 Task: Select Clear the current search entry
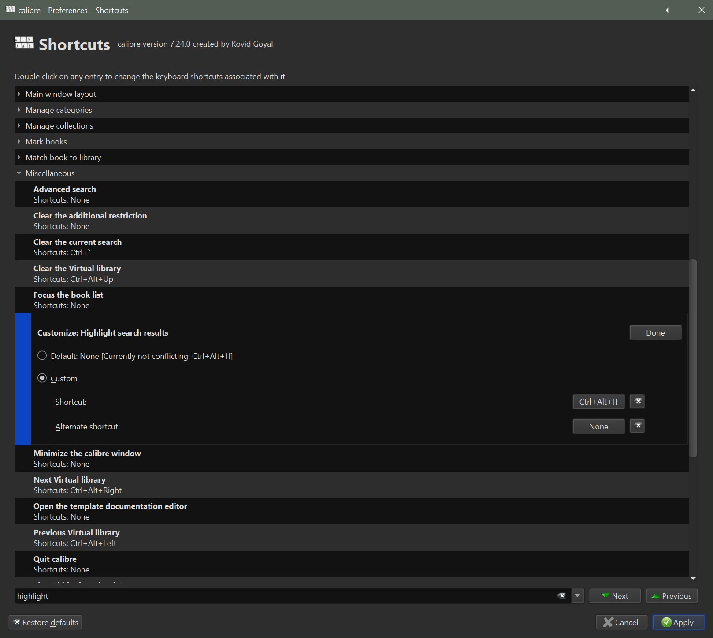coord(352,247)
